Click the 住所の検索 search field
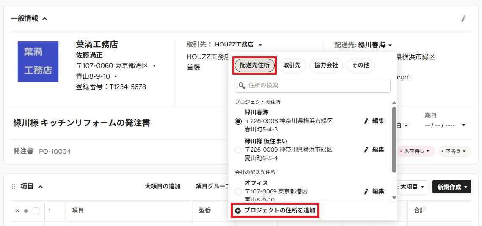 313,86
